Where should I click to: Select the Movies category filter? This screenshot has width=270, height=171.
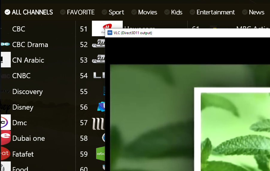point(144,12)
